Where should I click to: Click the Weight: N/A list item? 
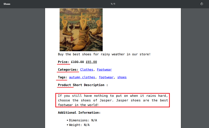click(x=78, y=125)
